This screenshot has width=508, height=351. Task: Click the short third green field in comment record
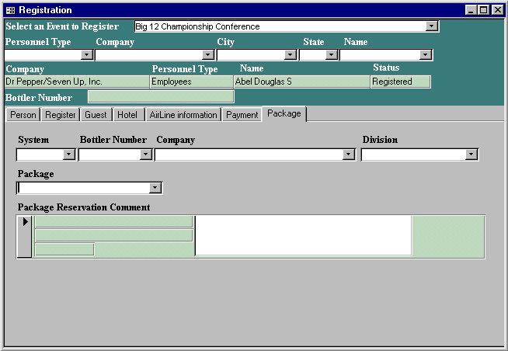pyautogui.click(x=64, y=249)
